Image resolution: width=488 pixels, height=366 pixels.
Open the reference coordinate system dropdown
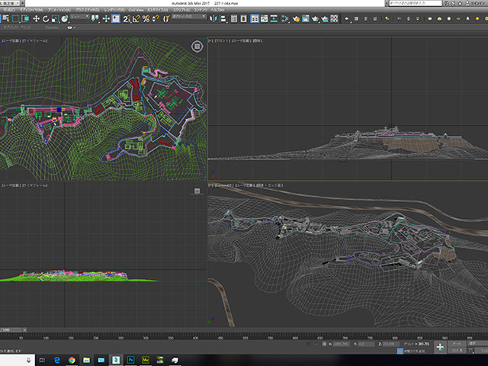click(79, 17)
